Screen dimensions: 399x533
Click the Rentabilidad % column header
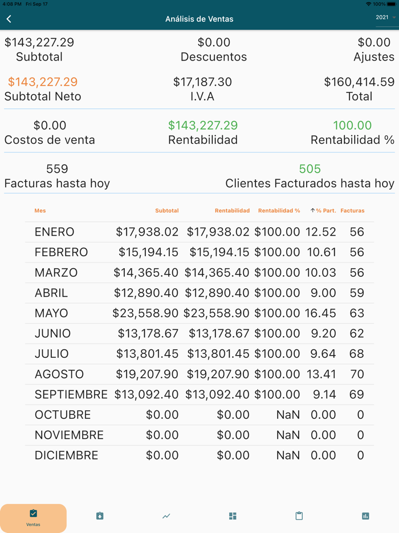279,210
